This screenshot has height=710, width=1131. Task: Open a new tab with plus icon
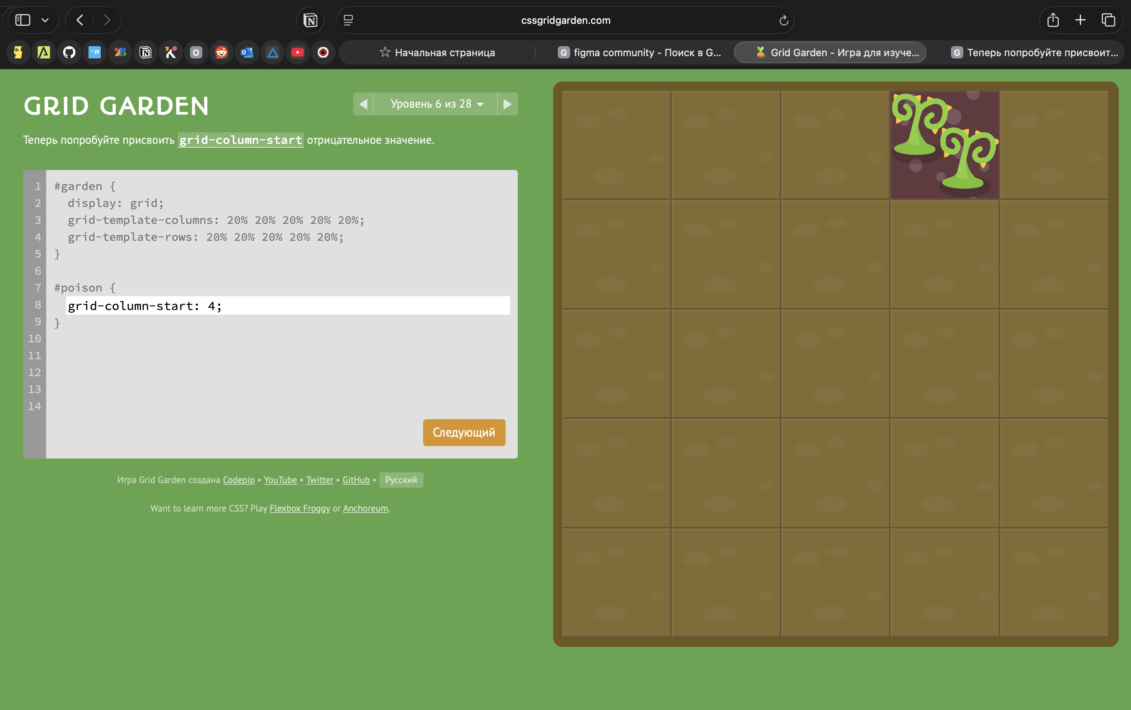click(x=1080, y=20)
